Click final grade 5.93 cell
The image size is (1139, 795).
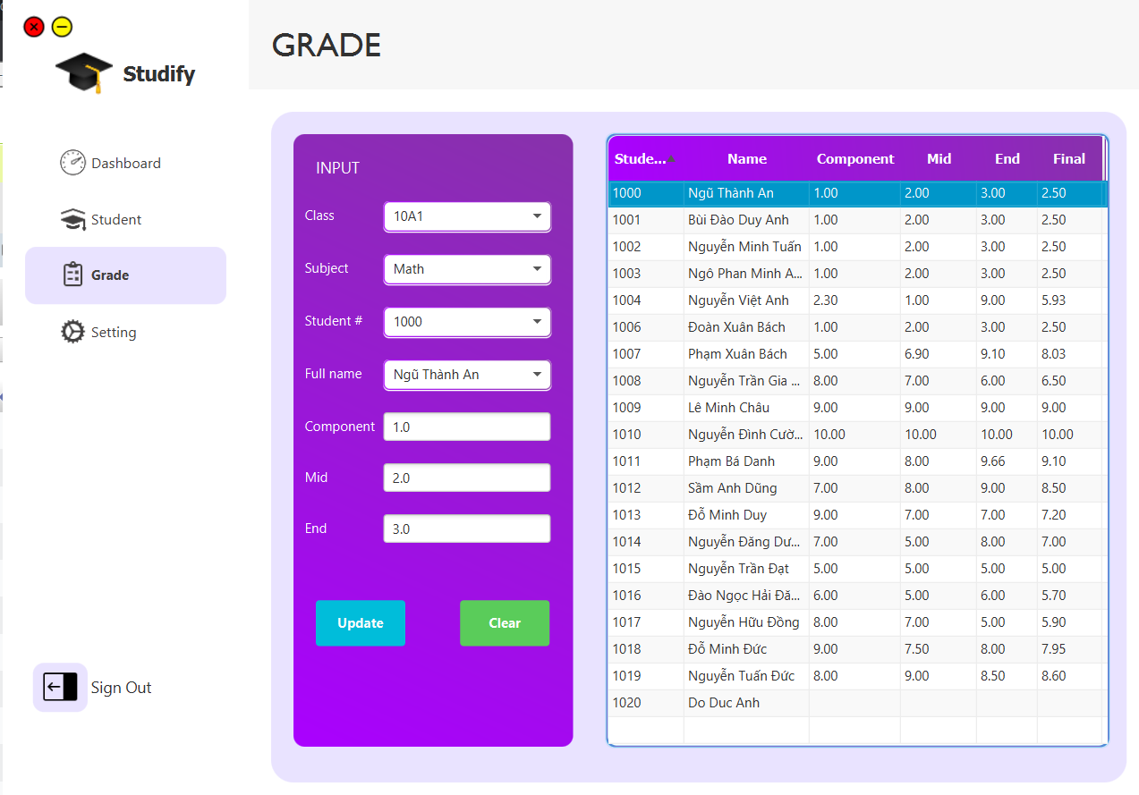1069,300
